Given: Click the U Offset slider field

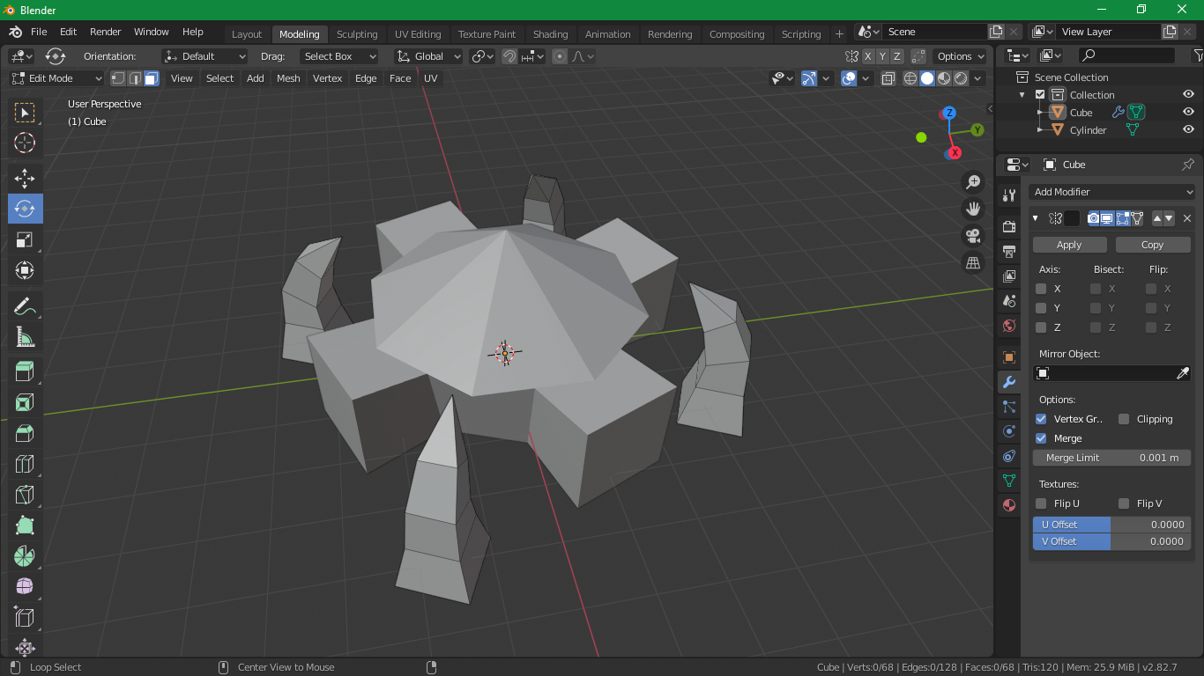Looking at the screenshot, I should click(x=1111, y=525).
